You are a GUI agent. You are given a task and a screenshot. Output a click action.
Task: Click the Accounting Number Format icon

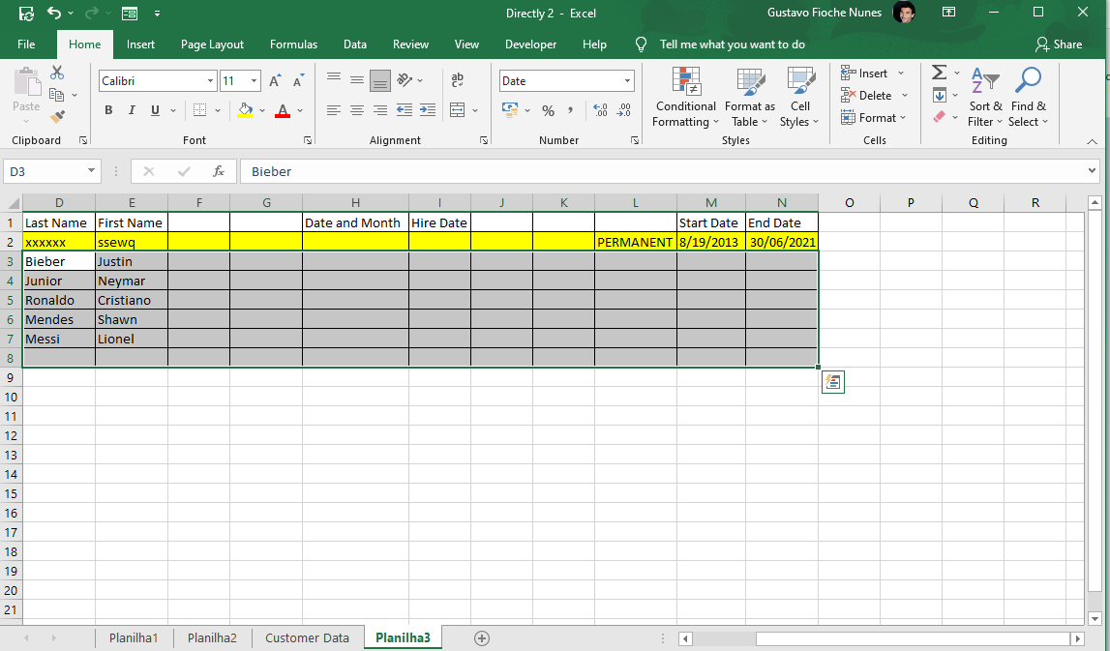coord(510,109)
